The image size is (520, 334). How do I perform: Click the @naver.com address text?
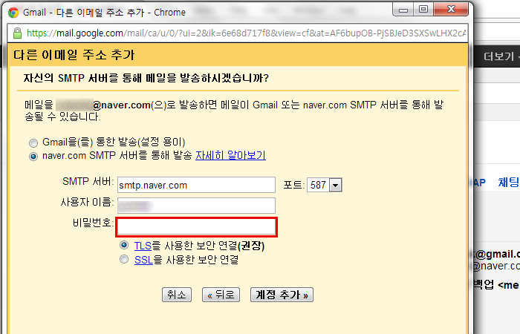pyautogui.click(x=121, y=105)
